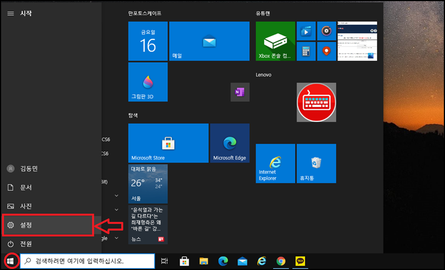Open the 서울 weather tile
445x270 pixels.
click(148, 184)
